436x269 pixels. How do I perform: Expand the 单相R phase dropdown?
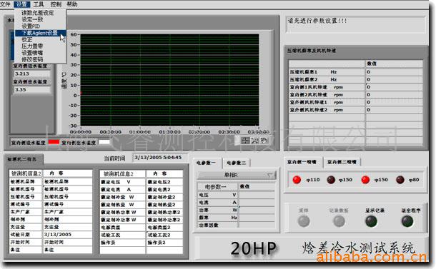237,175
